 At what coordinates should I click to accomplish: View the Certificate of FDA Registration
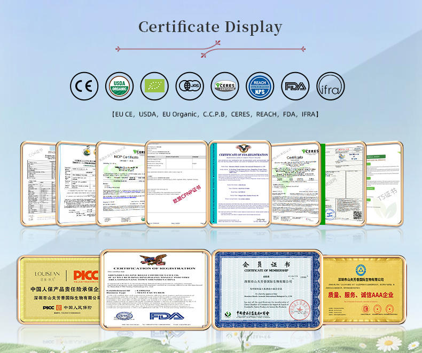pos(239,184)
